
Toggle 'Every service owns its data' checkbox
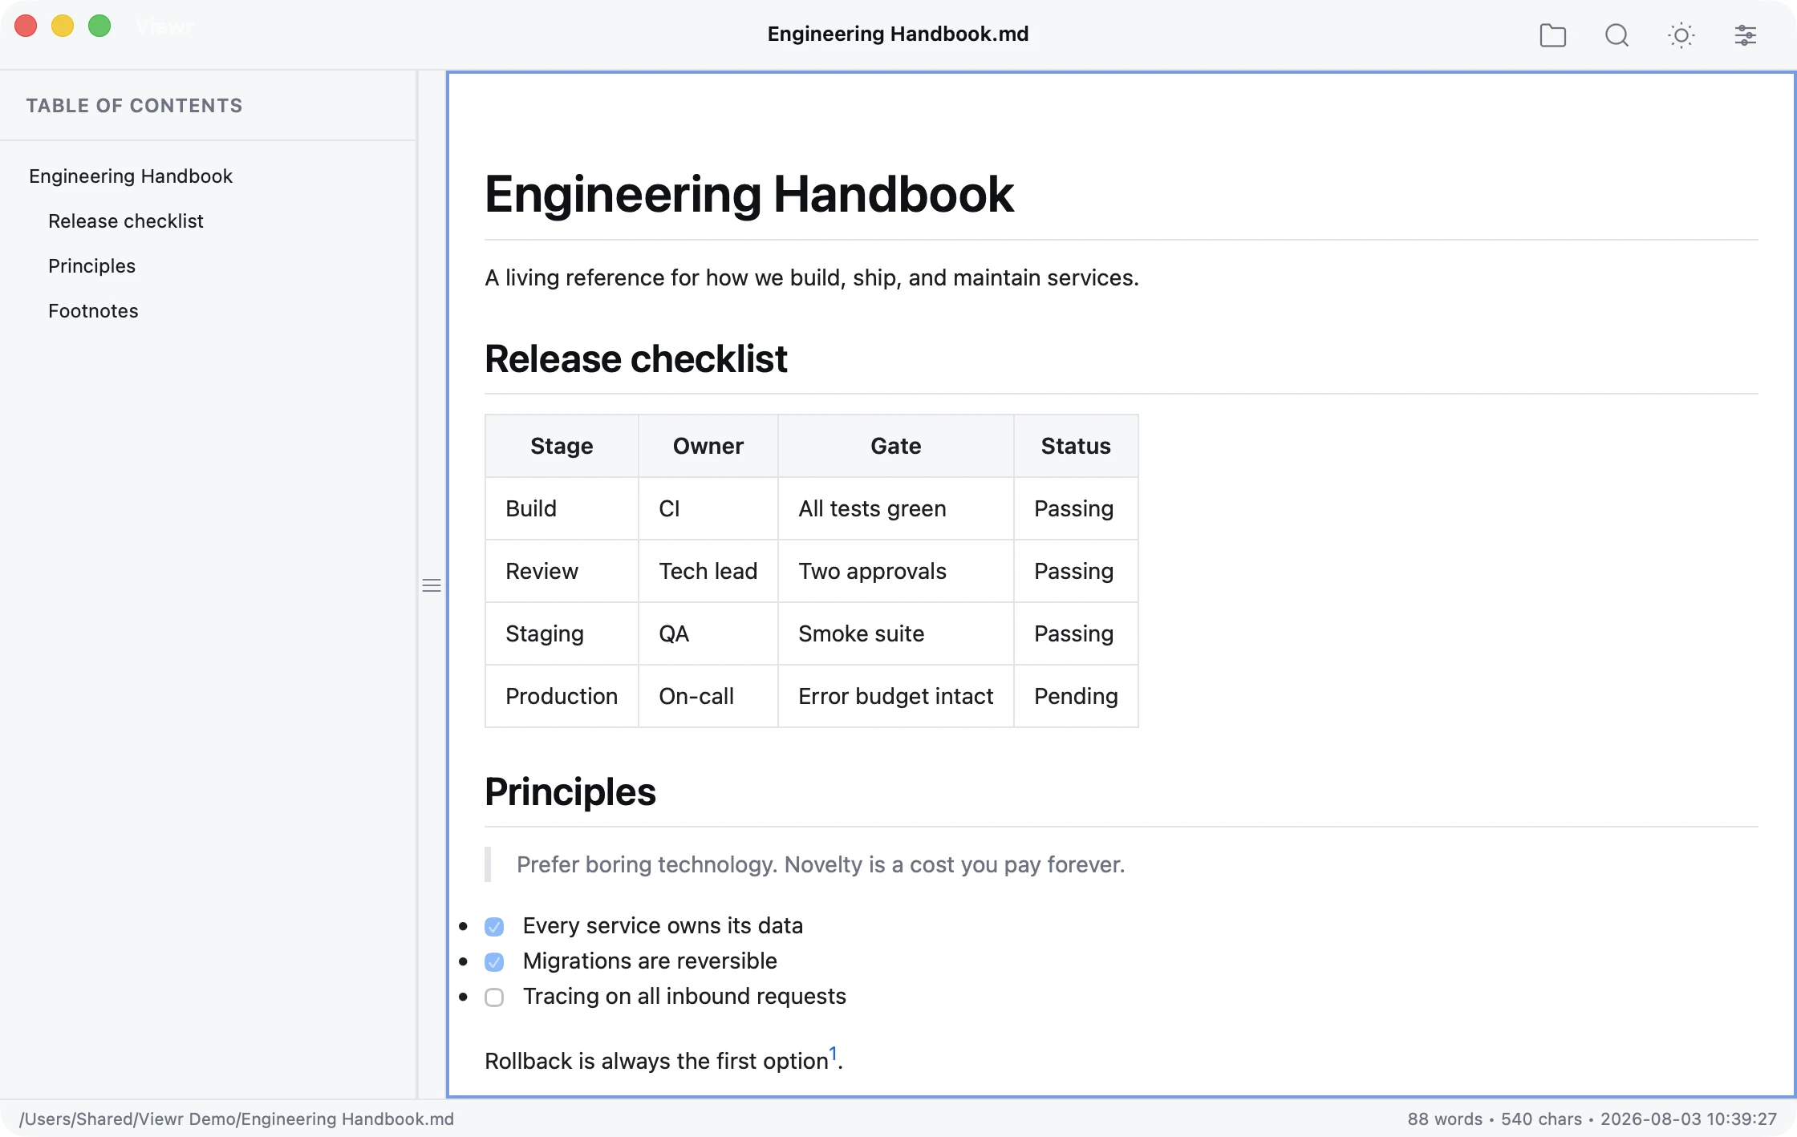[494, 927]
